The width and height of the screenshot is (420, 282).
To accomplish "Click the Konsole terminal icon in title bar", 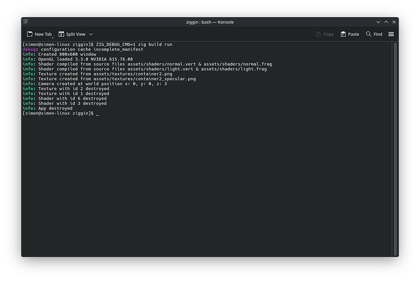I will tap(26, 22).
